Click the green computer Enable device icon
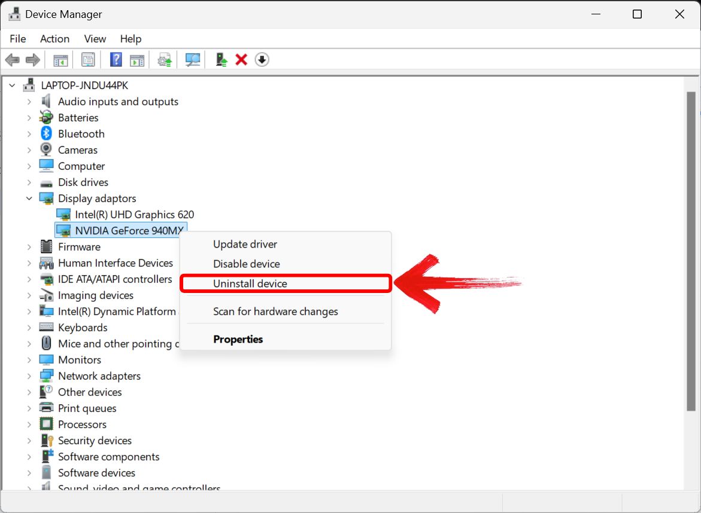Screen dimensions: 701x513 point(221,60)
